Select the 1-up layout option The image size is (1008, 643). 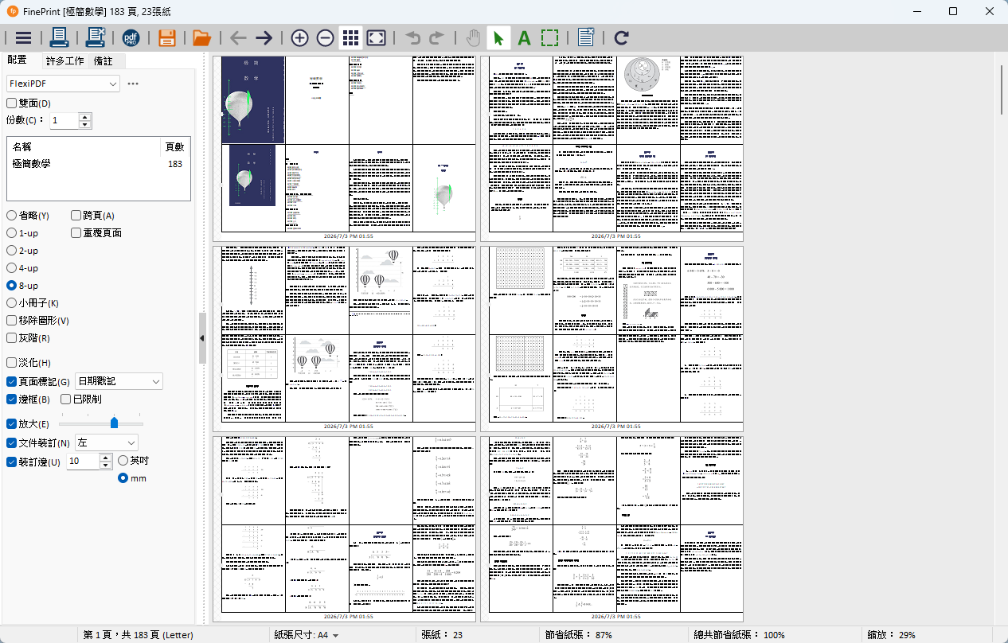tap(12, 233)
